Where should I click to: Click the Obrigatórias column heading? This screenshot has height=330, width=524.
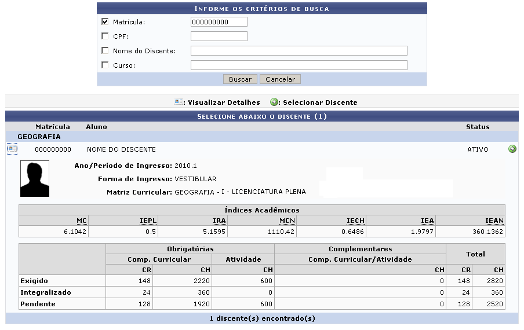click(x=190, y=249)
